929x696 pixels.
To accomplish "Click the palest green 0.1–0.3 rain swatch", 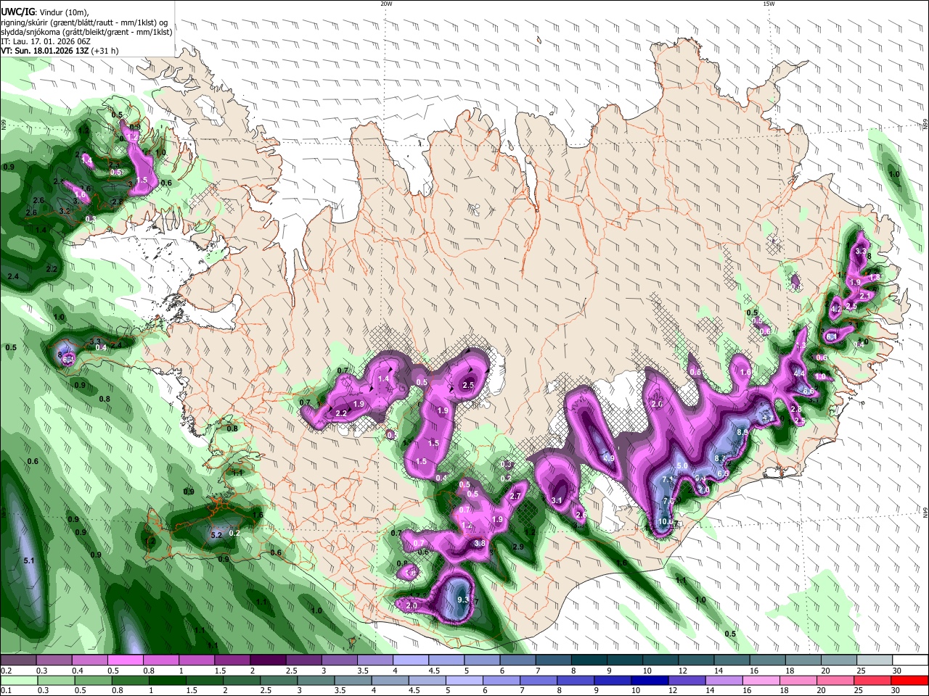I will 20,680.
